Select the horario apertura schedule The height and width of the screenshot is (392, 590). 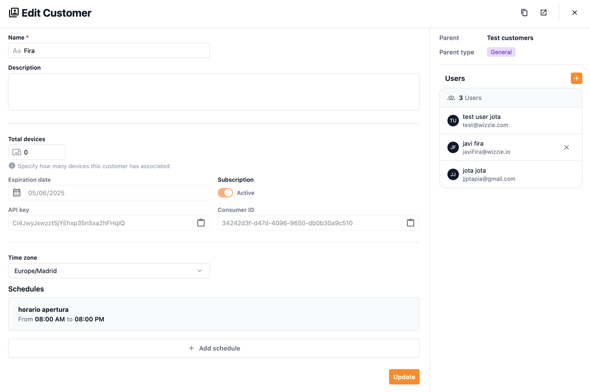(214, 314)
